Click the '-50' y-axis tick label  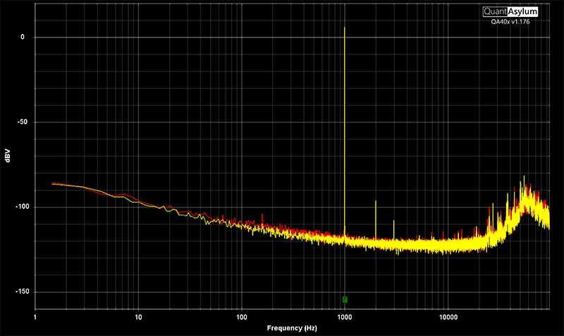pos(23,122)
